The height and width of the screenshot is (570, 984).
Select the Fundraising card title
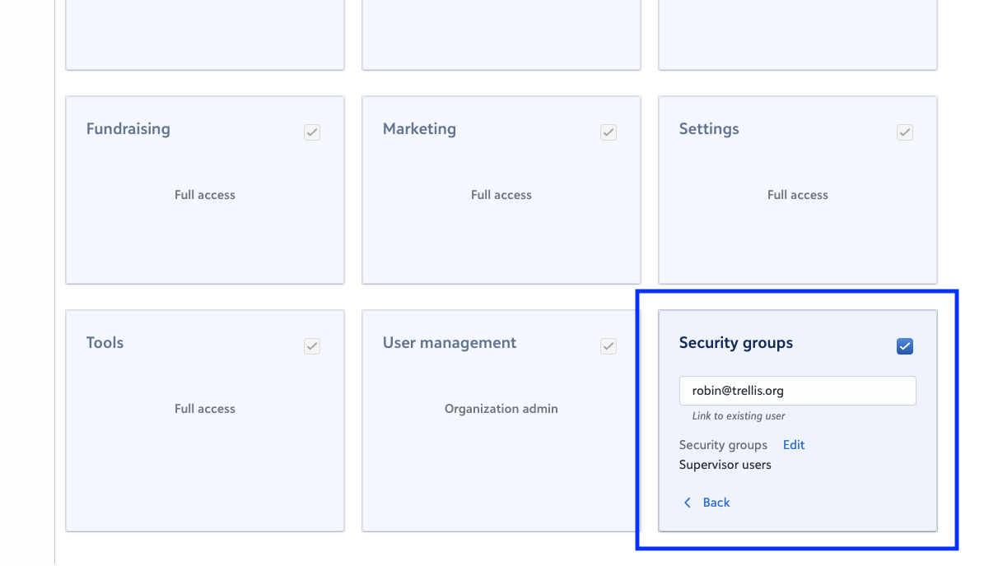[128, 129]
